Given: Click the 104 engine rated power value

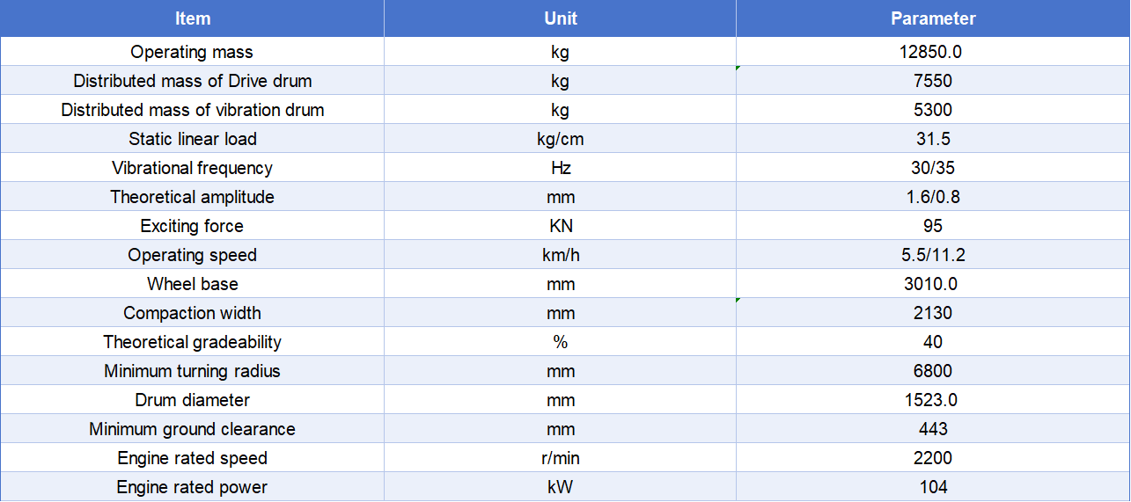Looking at the screenshot, I should (x=933, y=487).
